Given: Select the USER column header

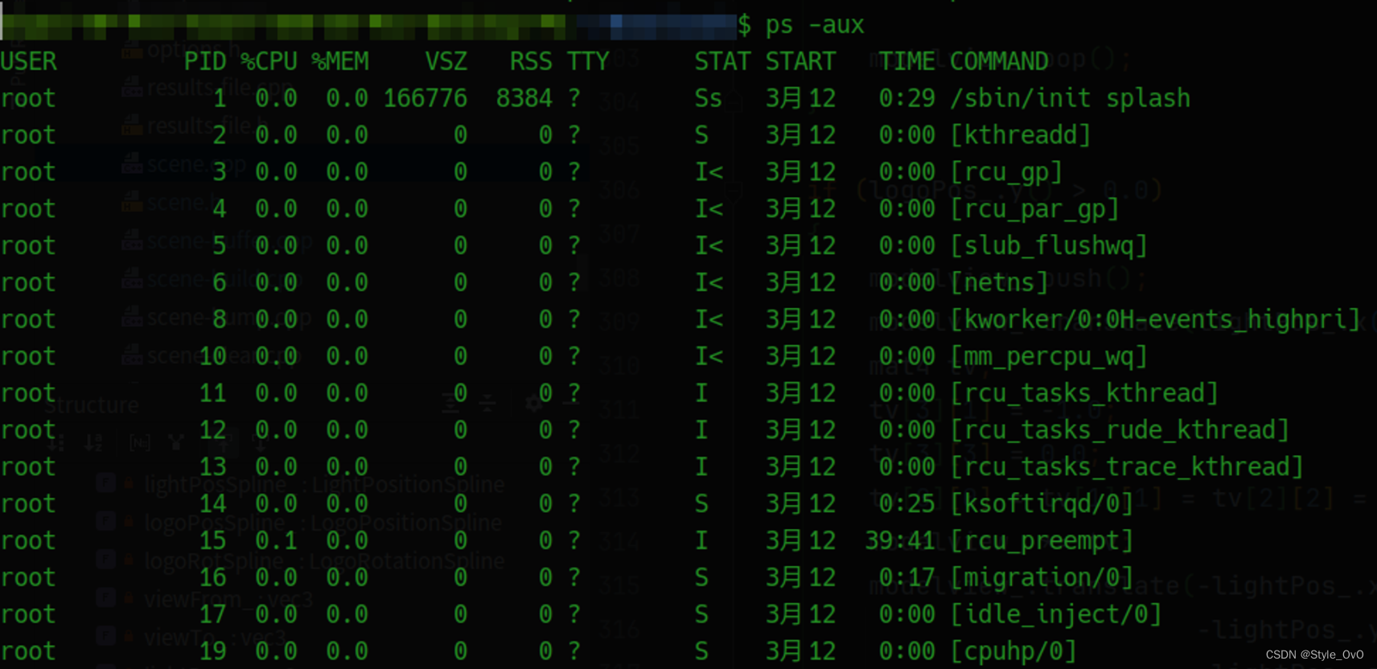Looking at the screenshot, I should [28, 62].
